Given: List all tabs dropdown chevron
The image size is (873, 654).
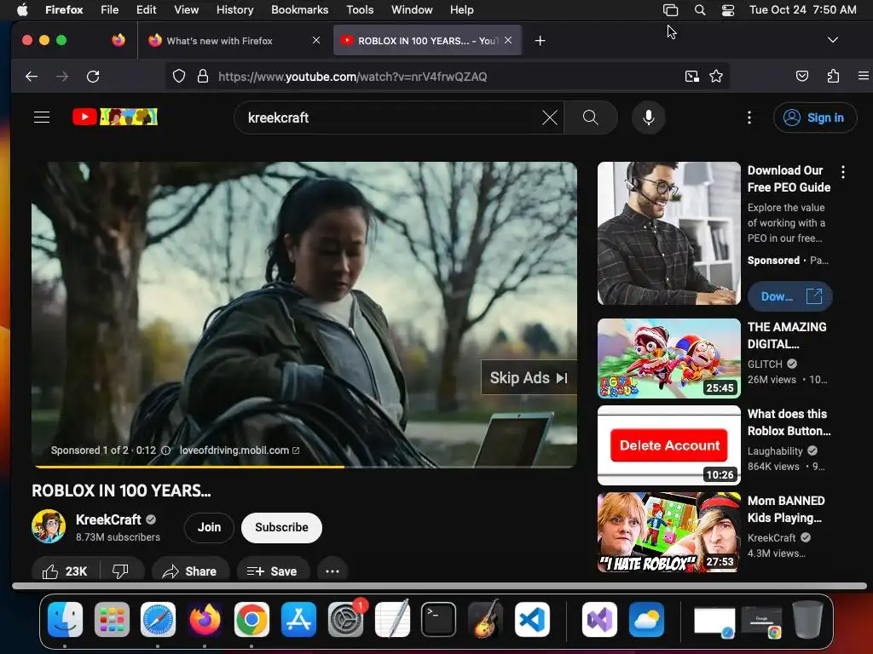Looking at the screenshot, I should click(x=832, y=40).
